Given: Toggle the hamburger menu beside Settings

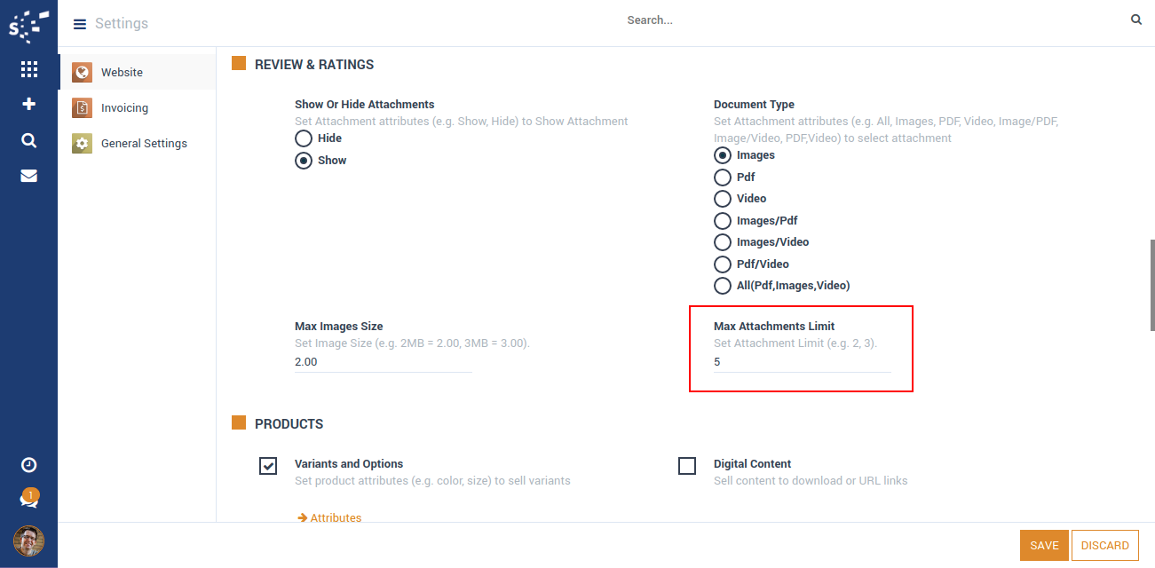Looking at the screenshot, I should point(80,24).
